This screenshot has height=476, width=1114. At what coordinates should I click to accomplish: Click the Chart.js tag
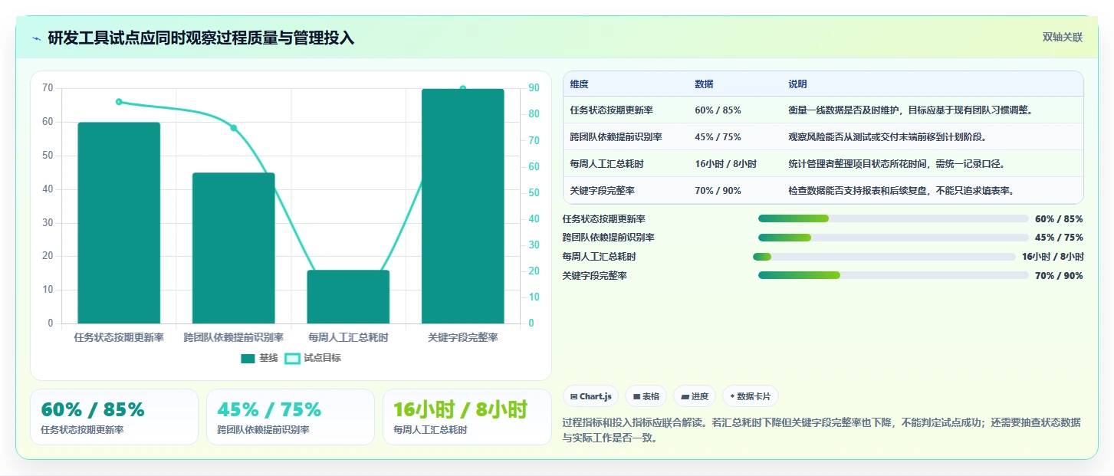pyautogui.click(x=591, y=396)
